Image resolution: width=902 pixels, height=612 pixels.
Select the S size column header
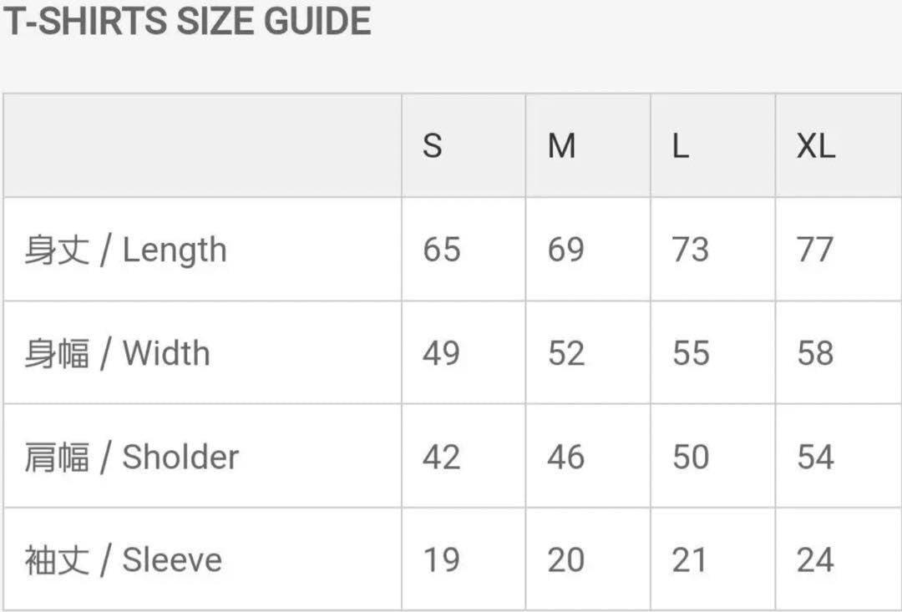pyautogui.click(x=432, y=146)
